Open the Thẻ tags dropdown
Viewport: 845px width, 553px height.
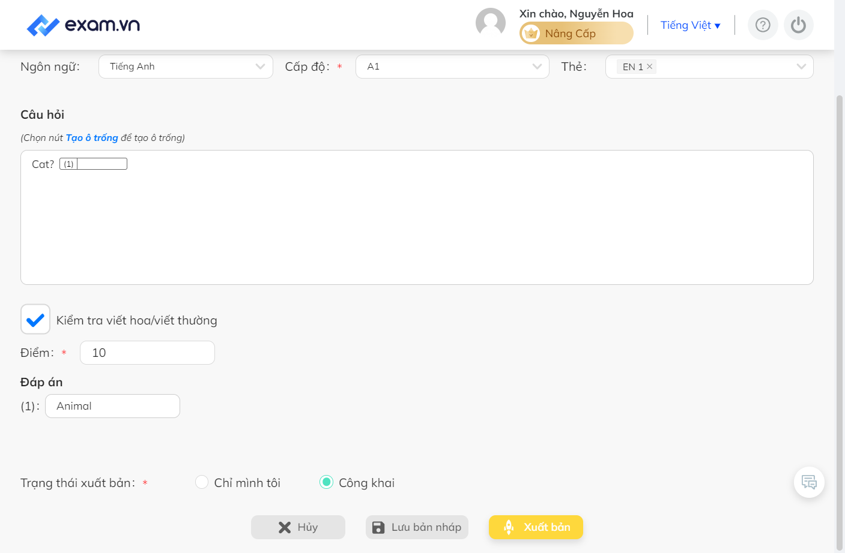709,67
